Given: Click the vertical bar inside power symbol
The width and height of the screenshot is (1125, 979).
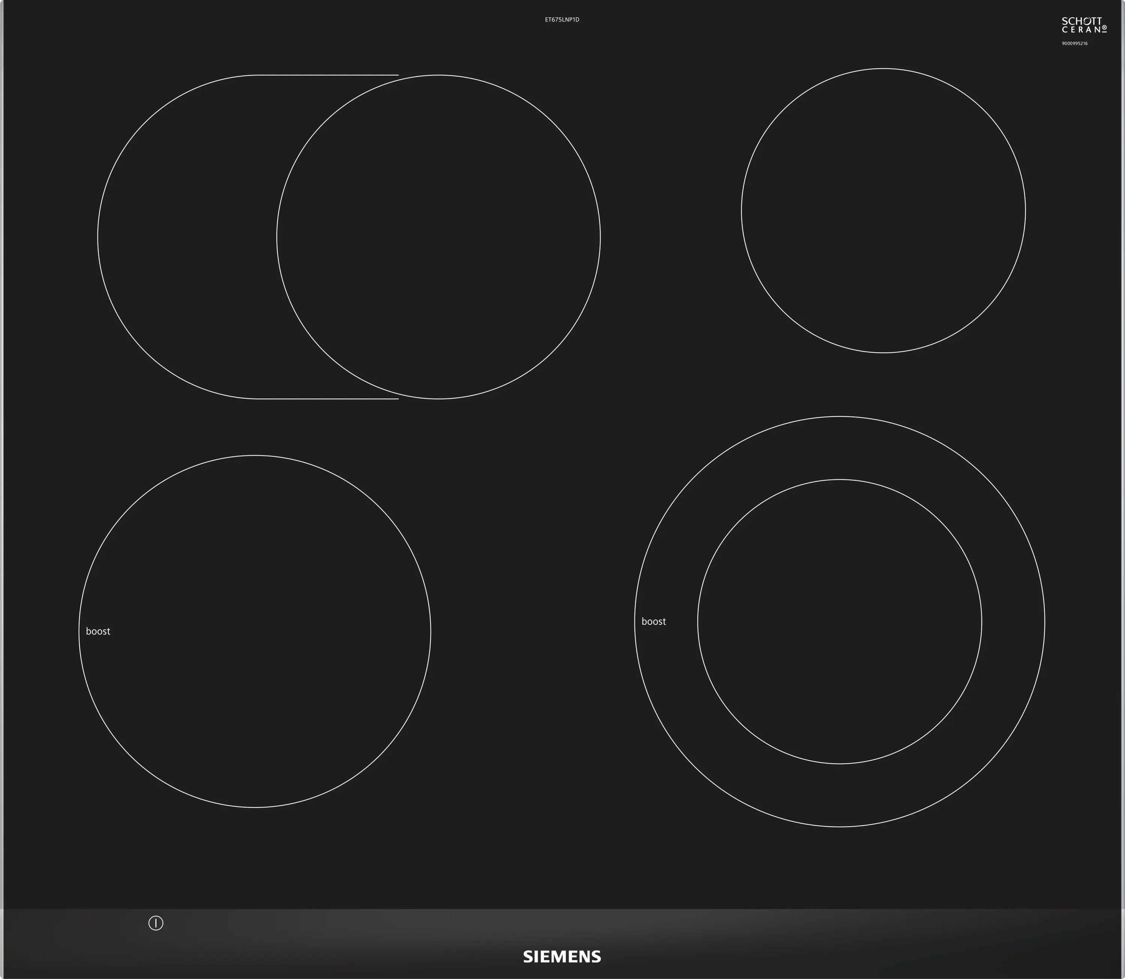Looking at the screenshot, I should (x=156, y=923).
